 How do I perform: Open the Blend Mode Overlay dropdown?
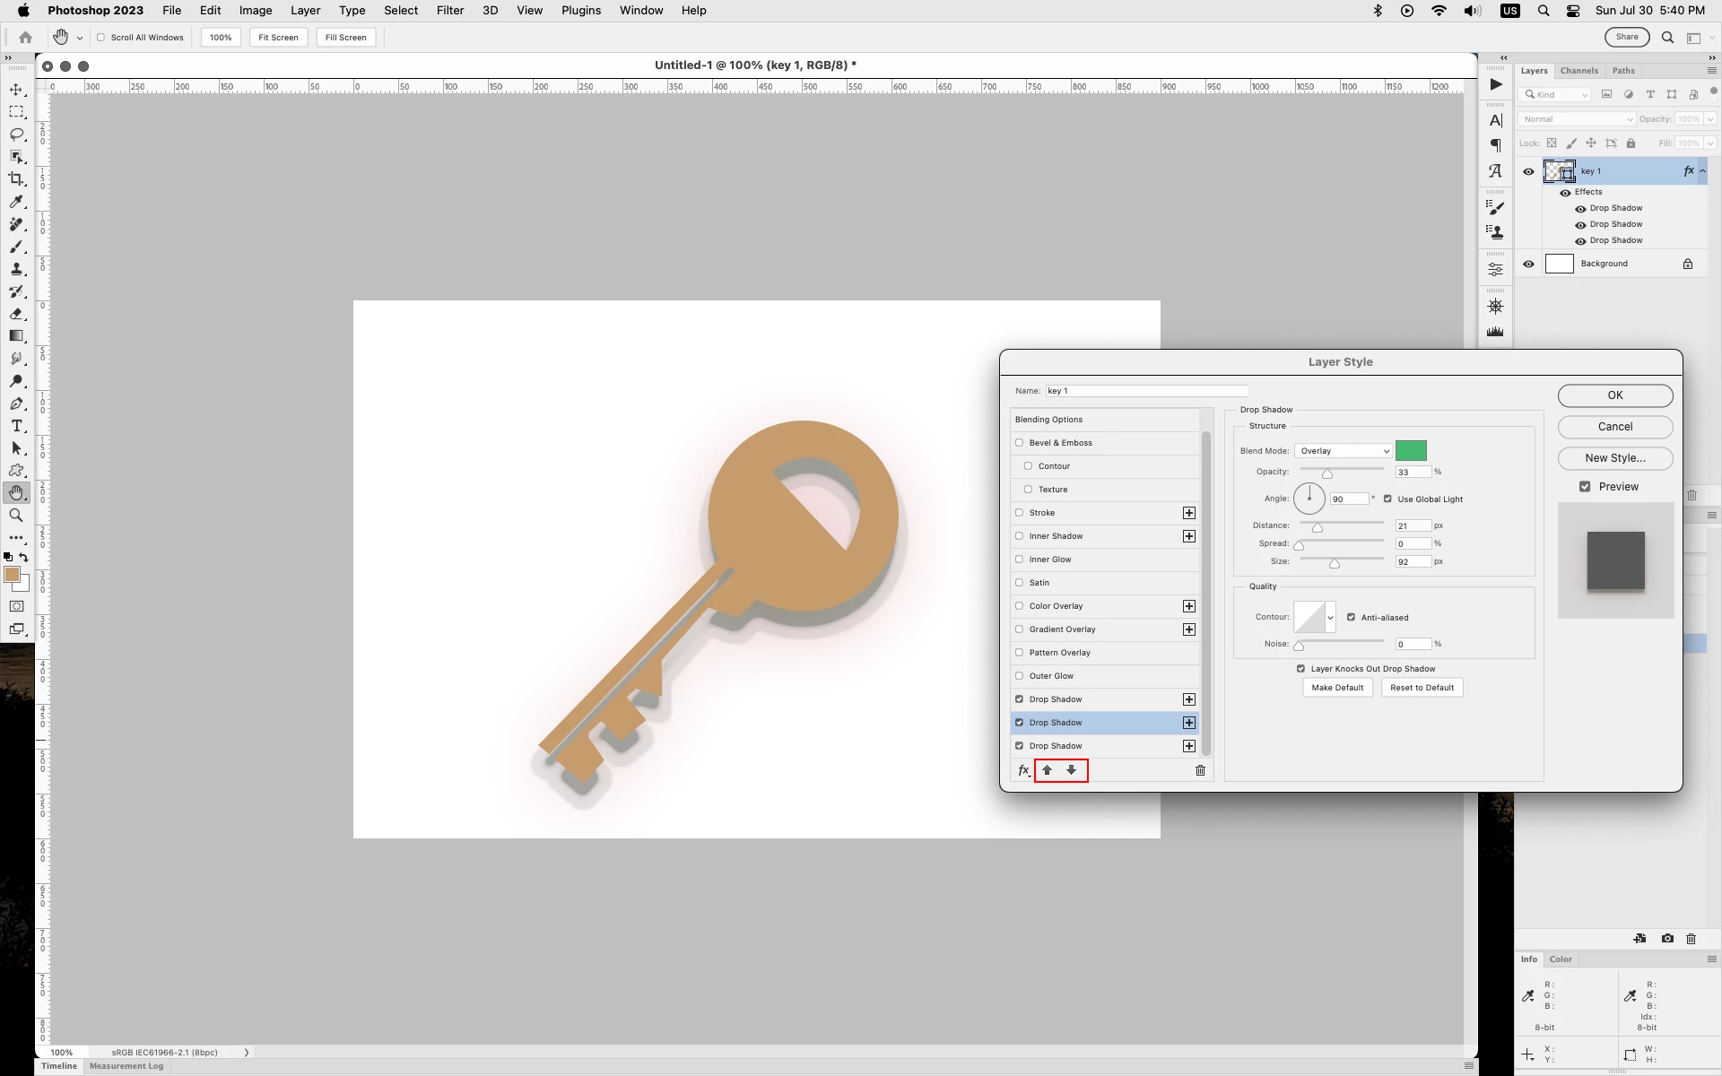[x=1343, y=451]
